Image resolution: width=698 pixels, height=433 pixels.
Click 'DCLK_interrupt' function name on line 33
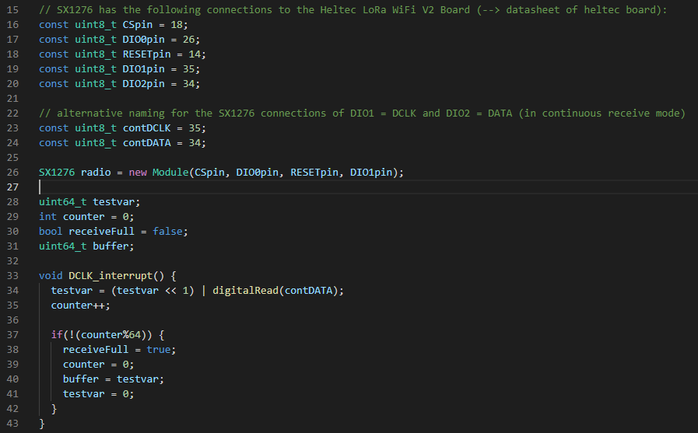(110, 276)
